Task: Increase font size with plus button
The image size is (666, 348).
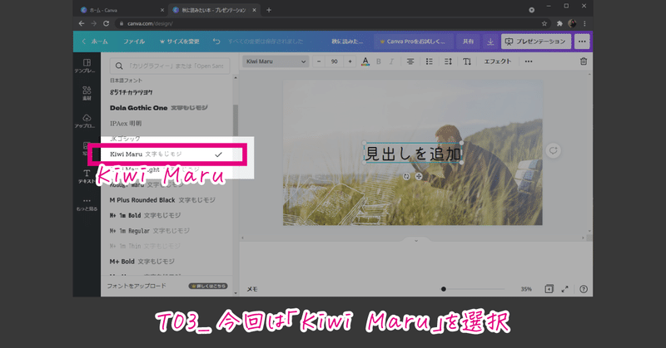Action: (350, 61)
